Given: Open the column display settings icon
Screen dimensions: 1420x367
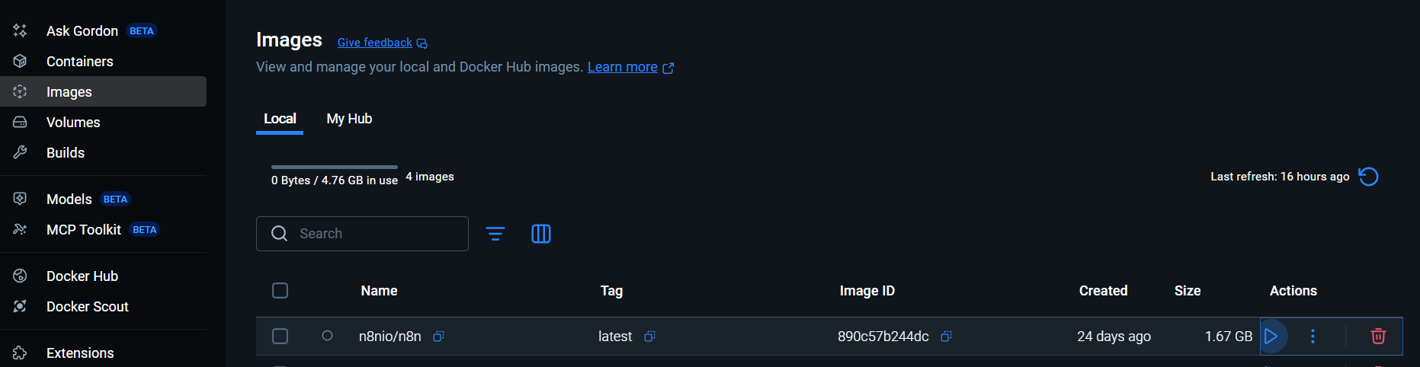Looking at the screenshot, I should click(x=541, y=234).
